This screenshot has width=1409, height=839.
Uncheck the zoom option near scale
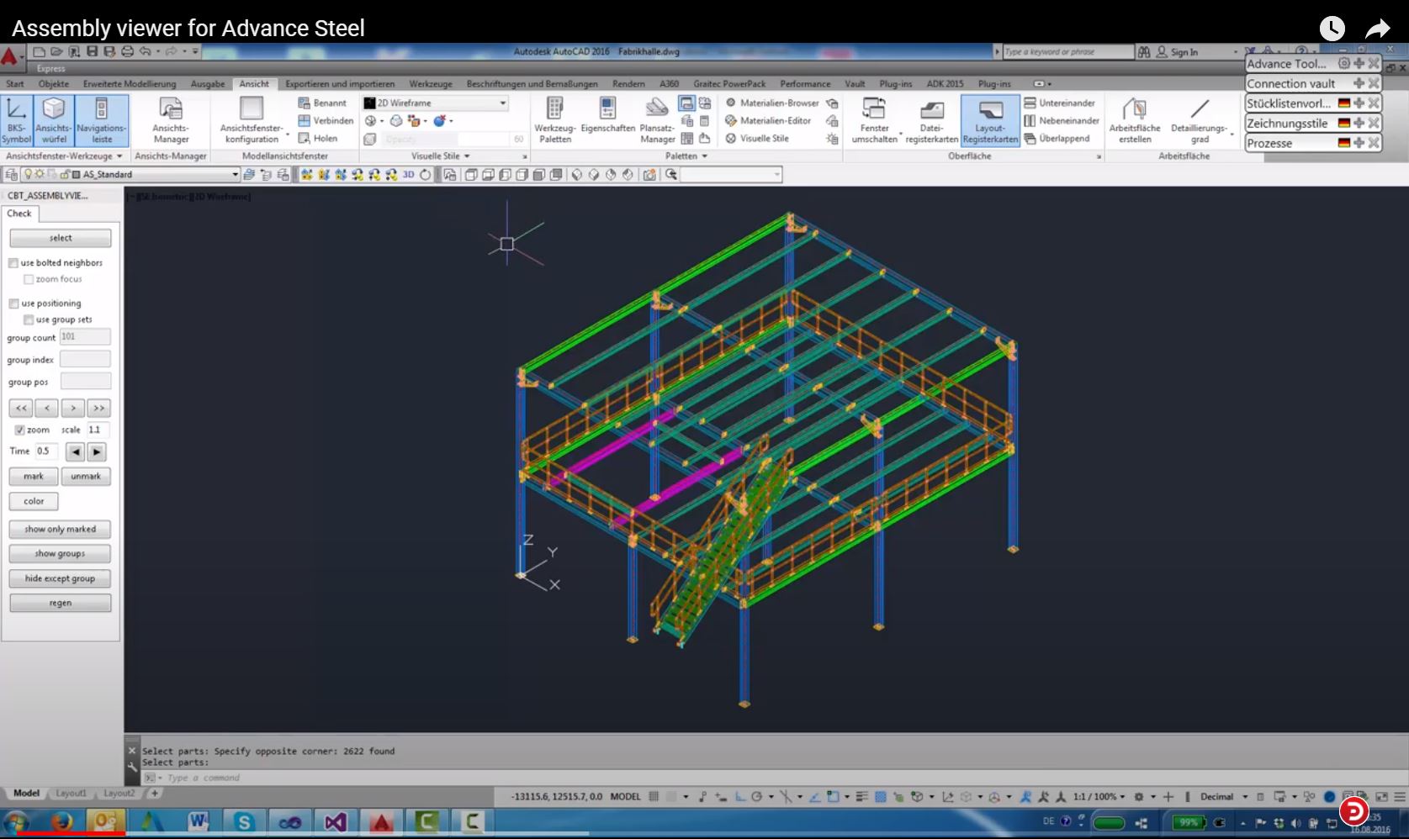tap(19, 430)
